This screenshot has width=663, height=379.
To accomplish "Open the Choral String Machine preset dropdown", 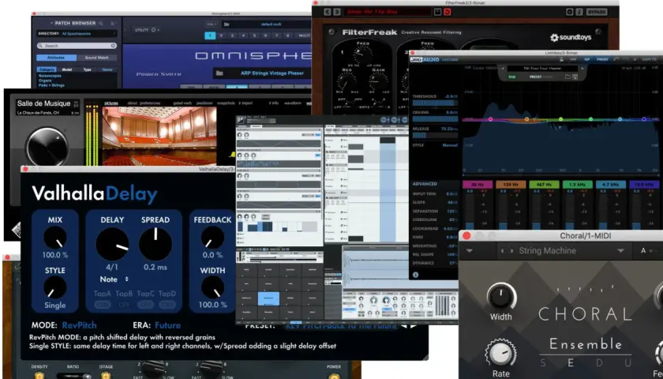I will click(620, 251).
